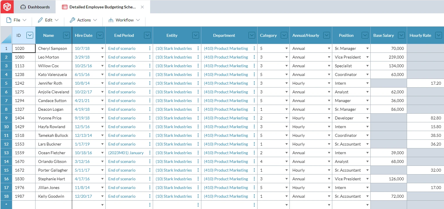Viewport: 444px width, 209px height.
Task: Expand Category dropdown for Leo Morton
Action: point(287,57)
